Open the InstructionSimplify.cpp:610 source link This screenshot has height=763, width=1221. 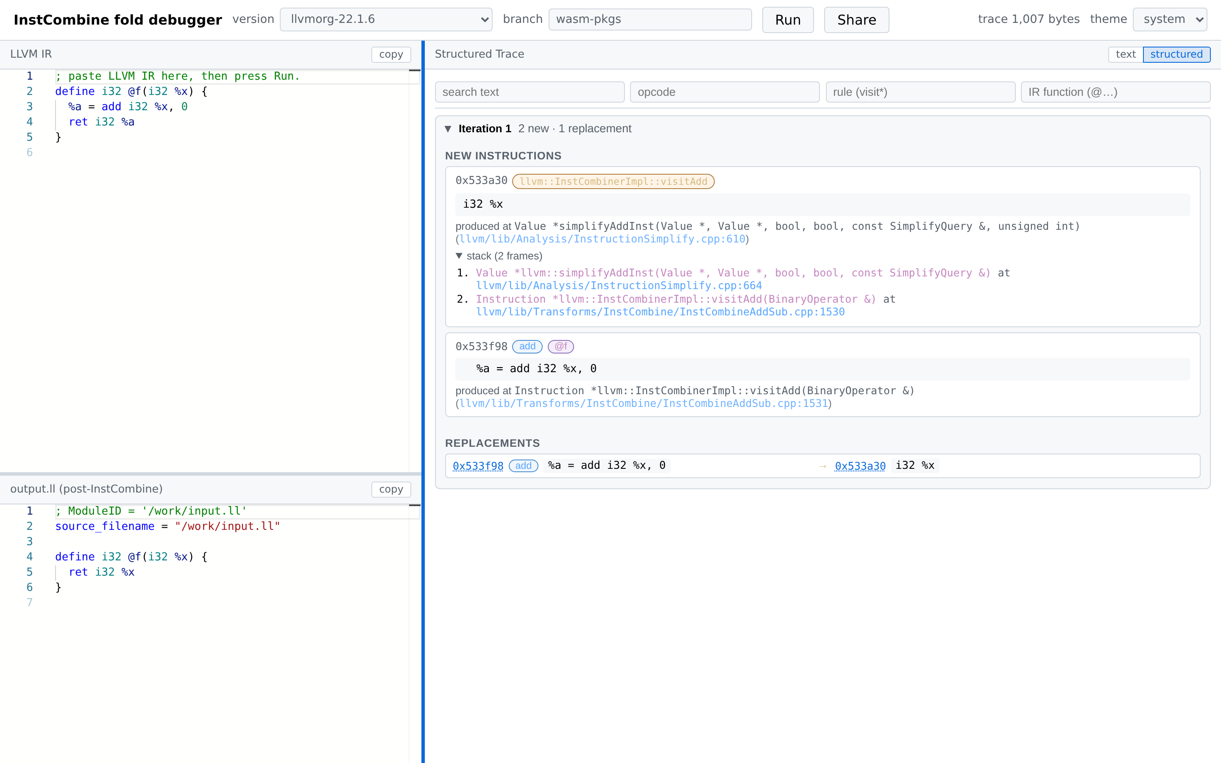(602, 239)
